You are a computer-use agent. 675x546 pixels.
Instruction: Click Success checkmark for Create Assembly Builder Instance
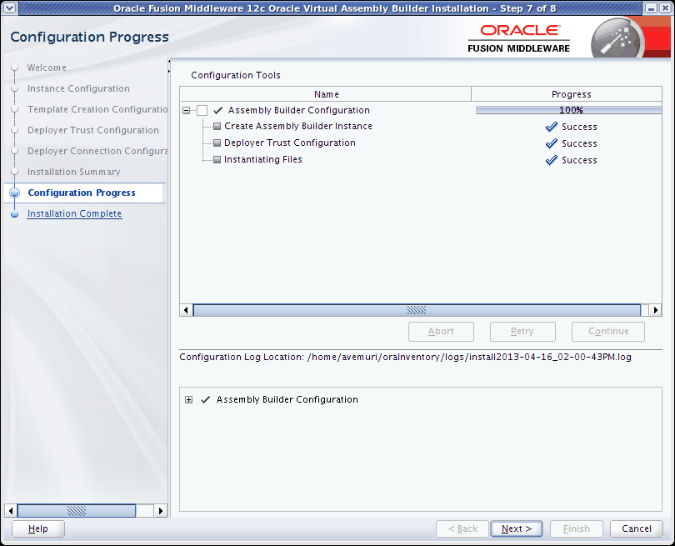(x=552, y=127)
